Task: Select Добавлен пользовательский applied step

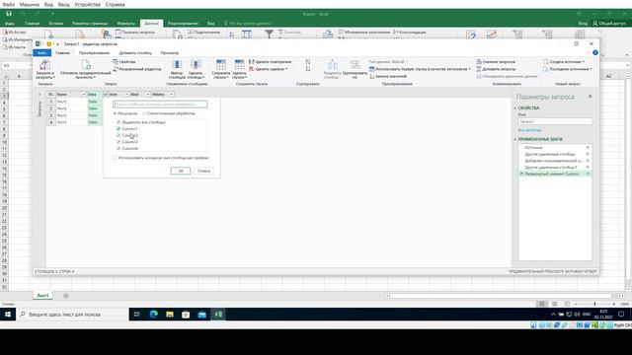Action: pos(555,161)
